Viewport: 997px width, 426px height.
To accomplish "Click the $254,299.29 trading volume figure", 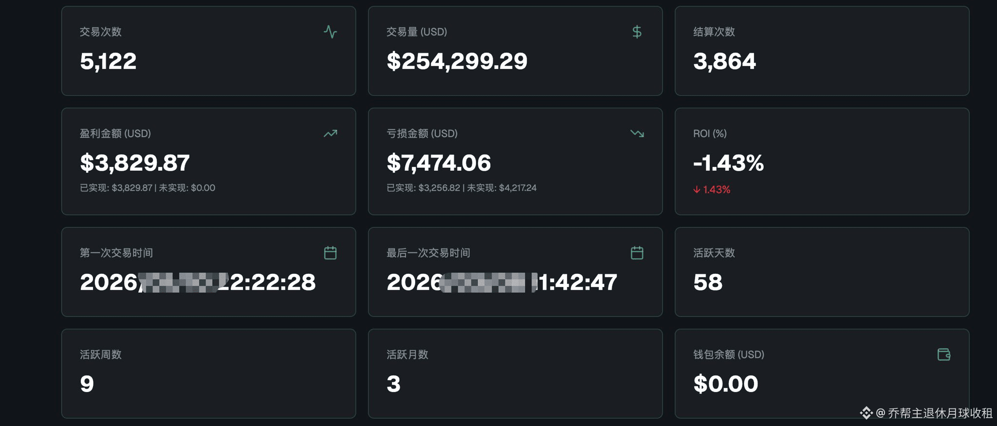I will coord(457,61).
